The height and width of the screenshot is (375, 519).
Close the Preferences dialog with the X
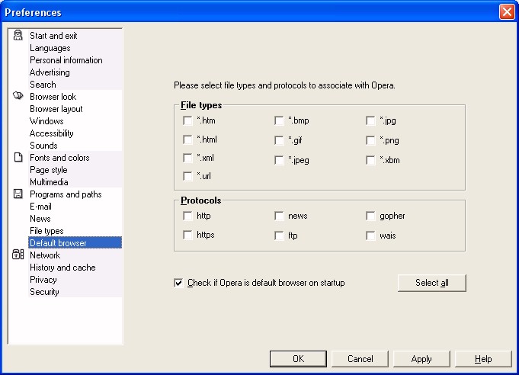coord(507,12)
